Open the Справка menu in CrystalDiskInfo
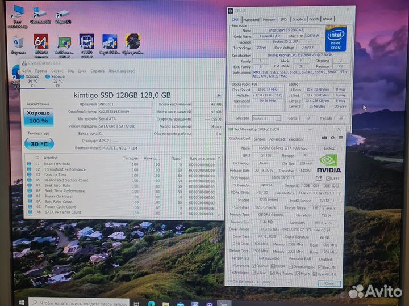The width and height of the screenshot is (409, 306). pos(97,71)
